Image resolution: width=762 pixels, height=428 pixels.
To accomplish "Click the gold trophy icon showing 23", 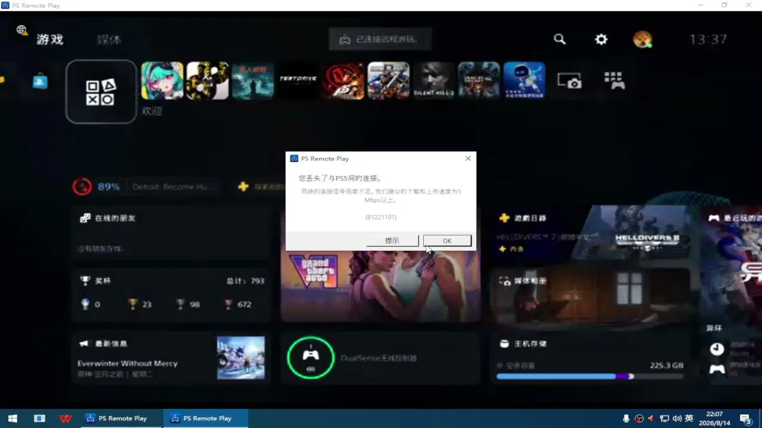I will [132, 304].
